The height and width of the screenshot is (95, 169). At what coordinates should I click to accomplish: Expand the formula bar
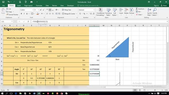(167, 22)
